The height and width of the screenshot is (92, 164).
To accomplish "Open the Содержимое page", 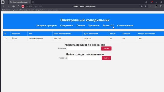I will tap(67, 26).
